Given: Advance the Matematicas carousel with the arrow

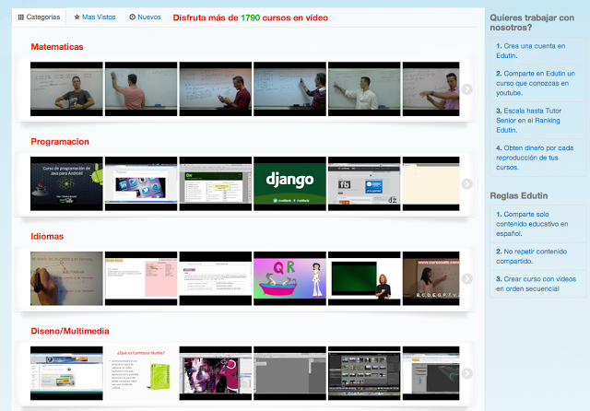Looking at the screenshot, I should [x=466, y=89].
